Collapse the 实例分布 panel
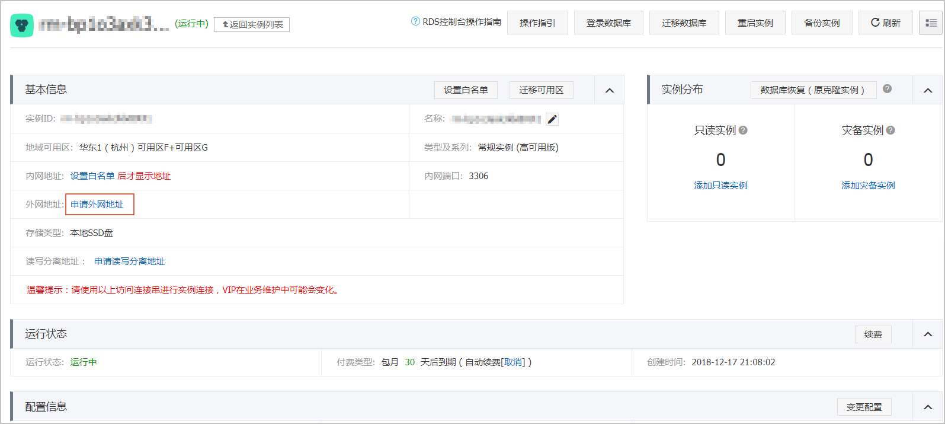 tap(928, 90)
